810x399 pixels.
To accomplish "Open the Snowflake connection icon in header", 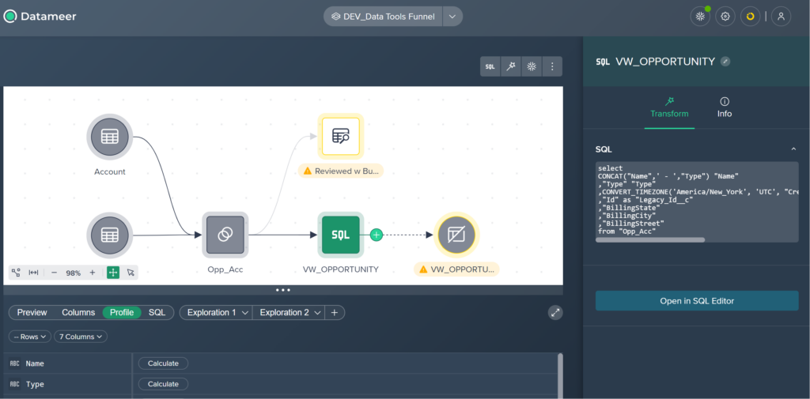I will (x=700, y=17).
